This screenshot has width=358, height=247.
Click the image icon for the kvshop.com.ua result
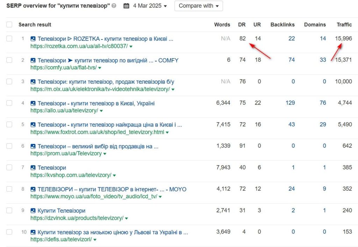point(33,168)
